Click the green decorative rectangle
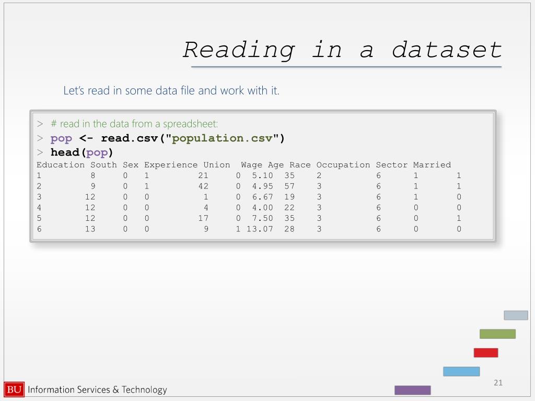The image size is (535, 401). click(x=497, y=334)
